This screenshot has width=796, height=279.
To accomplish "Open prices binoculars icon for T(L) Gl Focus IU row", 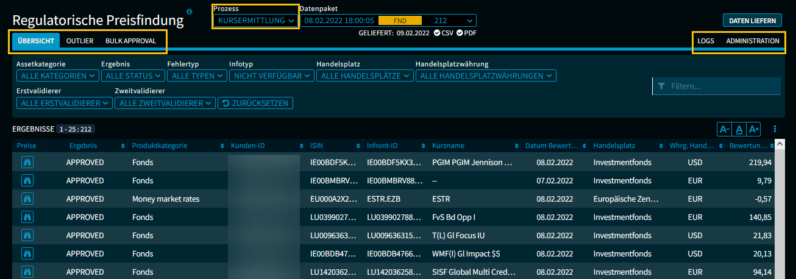I will coord(27,236).
